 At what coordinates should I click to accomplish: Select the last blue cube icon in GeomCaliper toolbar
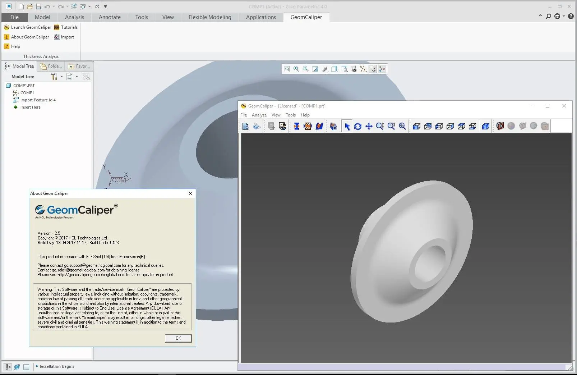point(486,126)
